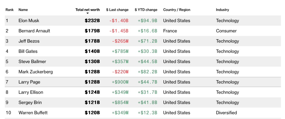The width and height of the screenshot is (285, 119).
Task: Open Elon Musk's profile
Action: tap(29, 21)
